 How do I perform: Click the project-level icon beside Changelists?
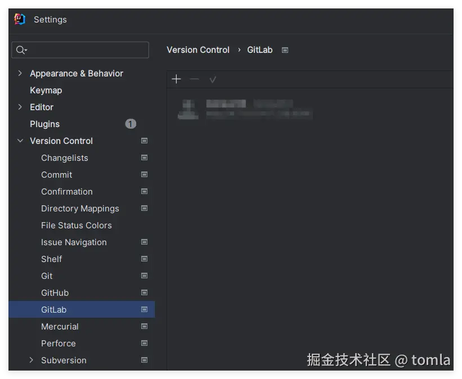coord(145,158)
